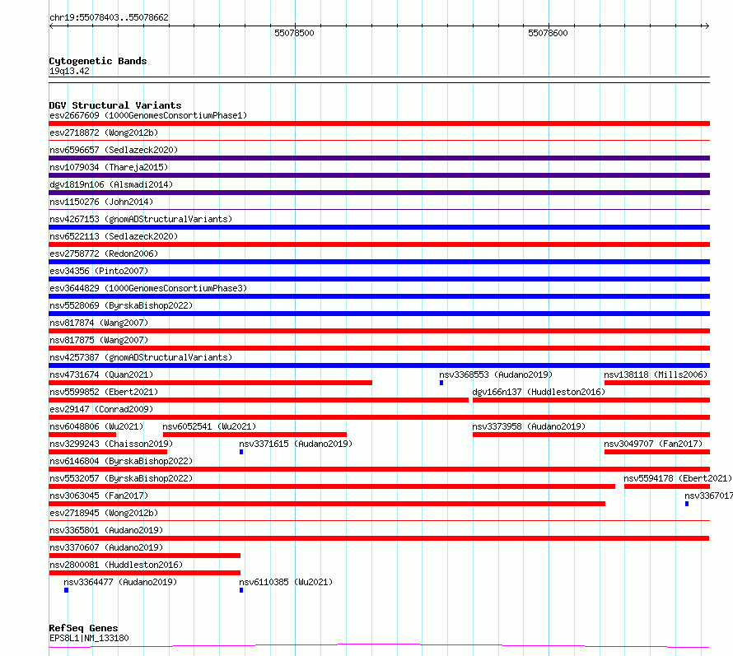Select nsv5594178 (Ebert2021) label
Viewport: 733px width, 656px height.
[678, 478]
